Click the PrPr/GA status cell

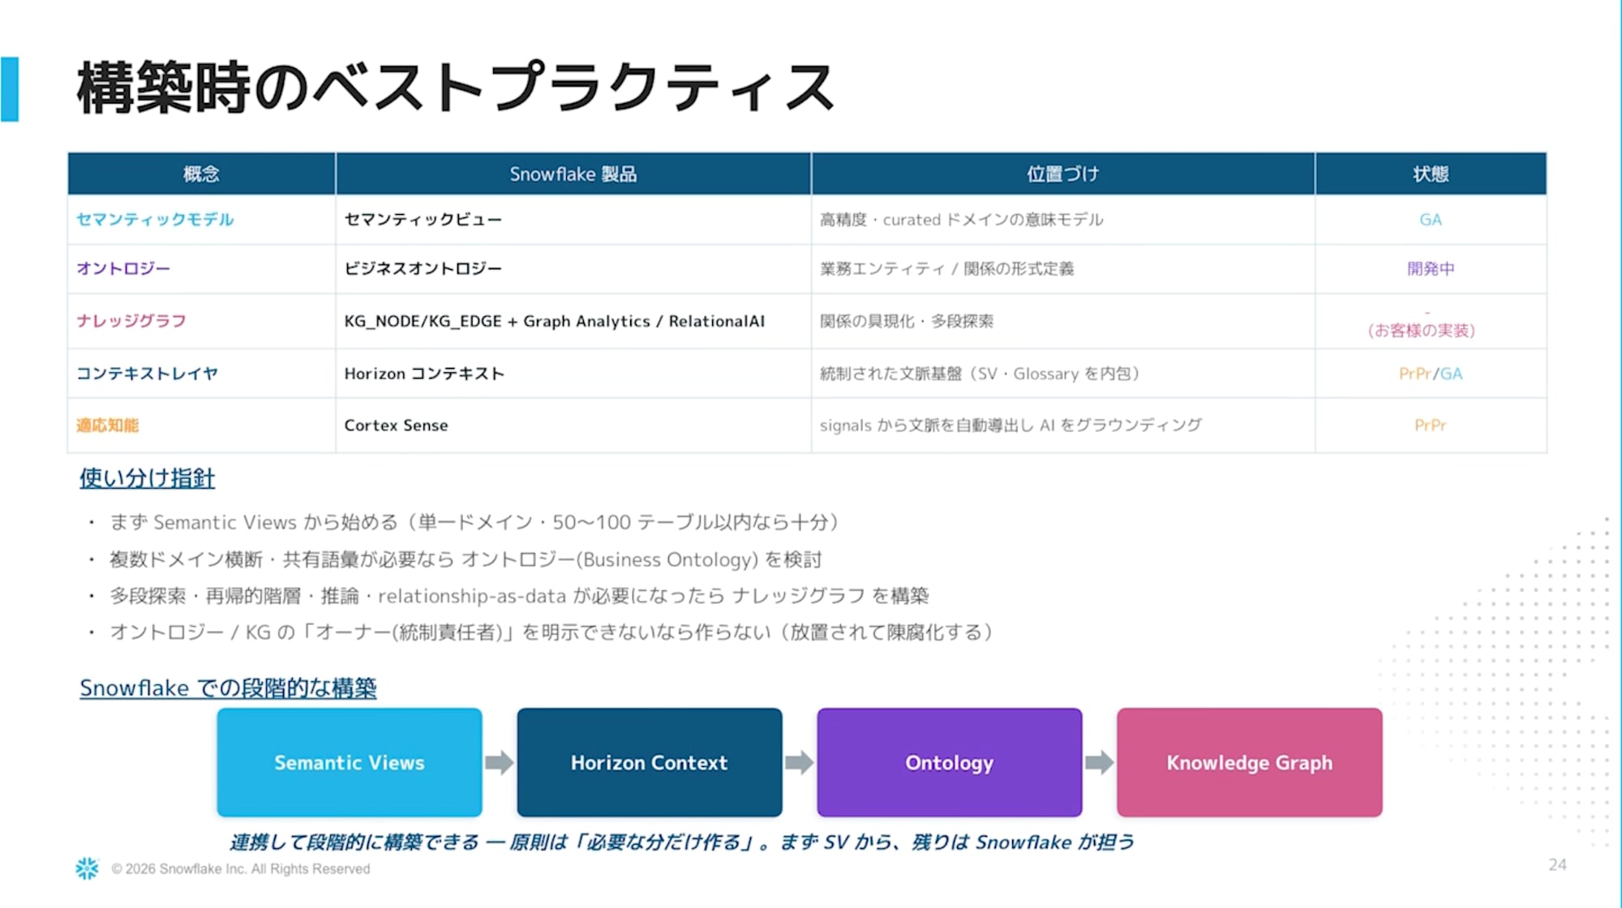pos(1431,374)
